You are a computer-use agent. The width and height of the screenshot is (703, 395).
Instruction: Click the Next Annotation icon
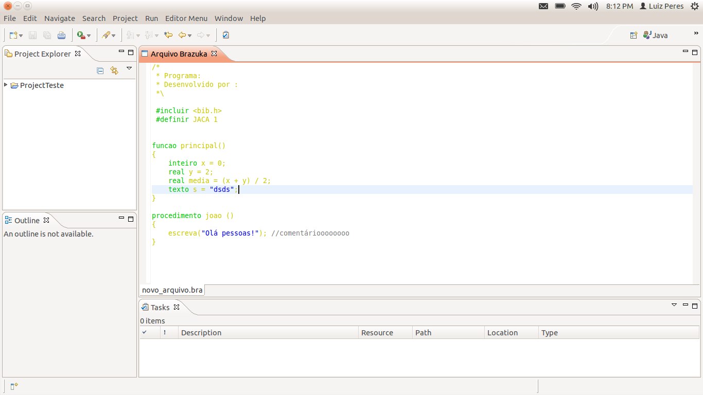(130, 35)
